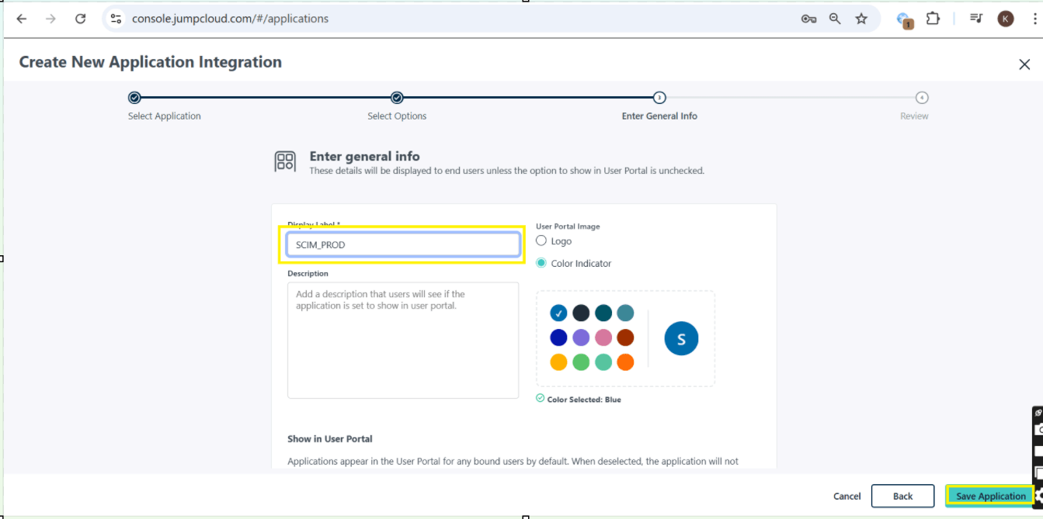Pick the green color swatch
The image size is (1043, 519).
[581, 362]
